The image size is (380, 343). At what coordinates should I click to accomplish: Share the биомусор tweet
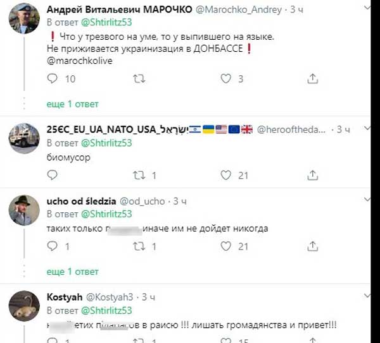312,175
